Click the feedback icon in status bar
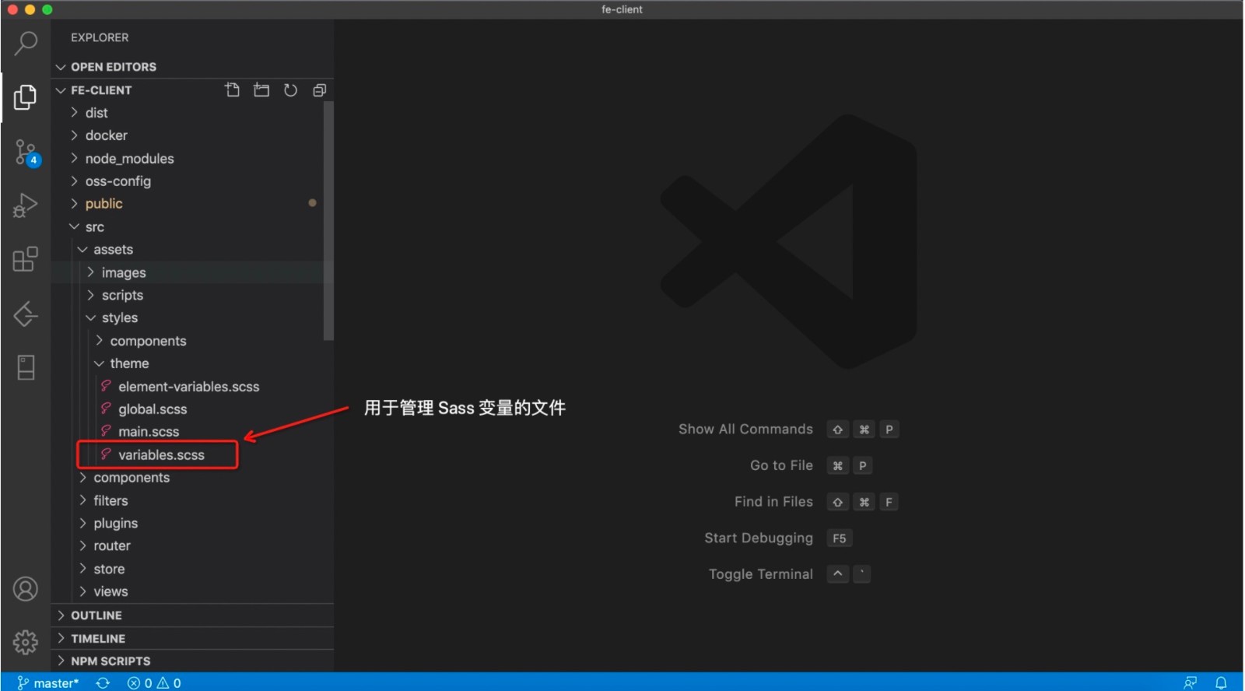The height and width of the screenshot is (691, 1245). [1191, 682]
